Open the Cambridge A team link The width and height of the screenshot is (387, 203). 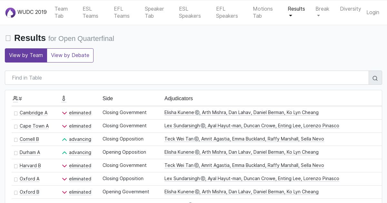pos(34,113)
